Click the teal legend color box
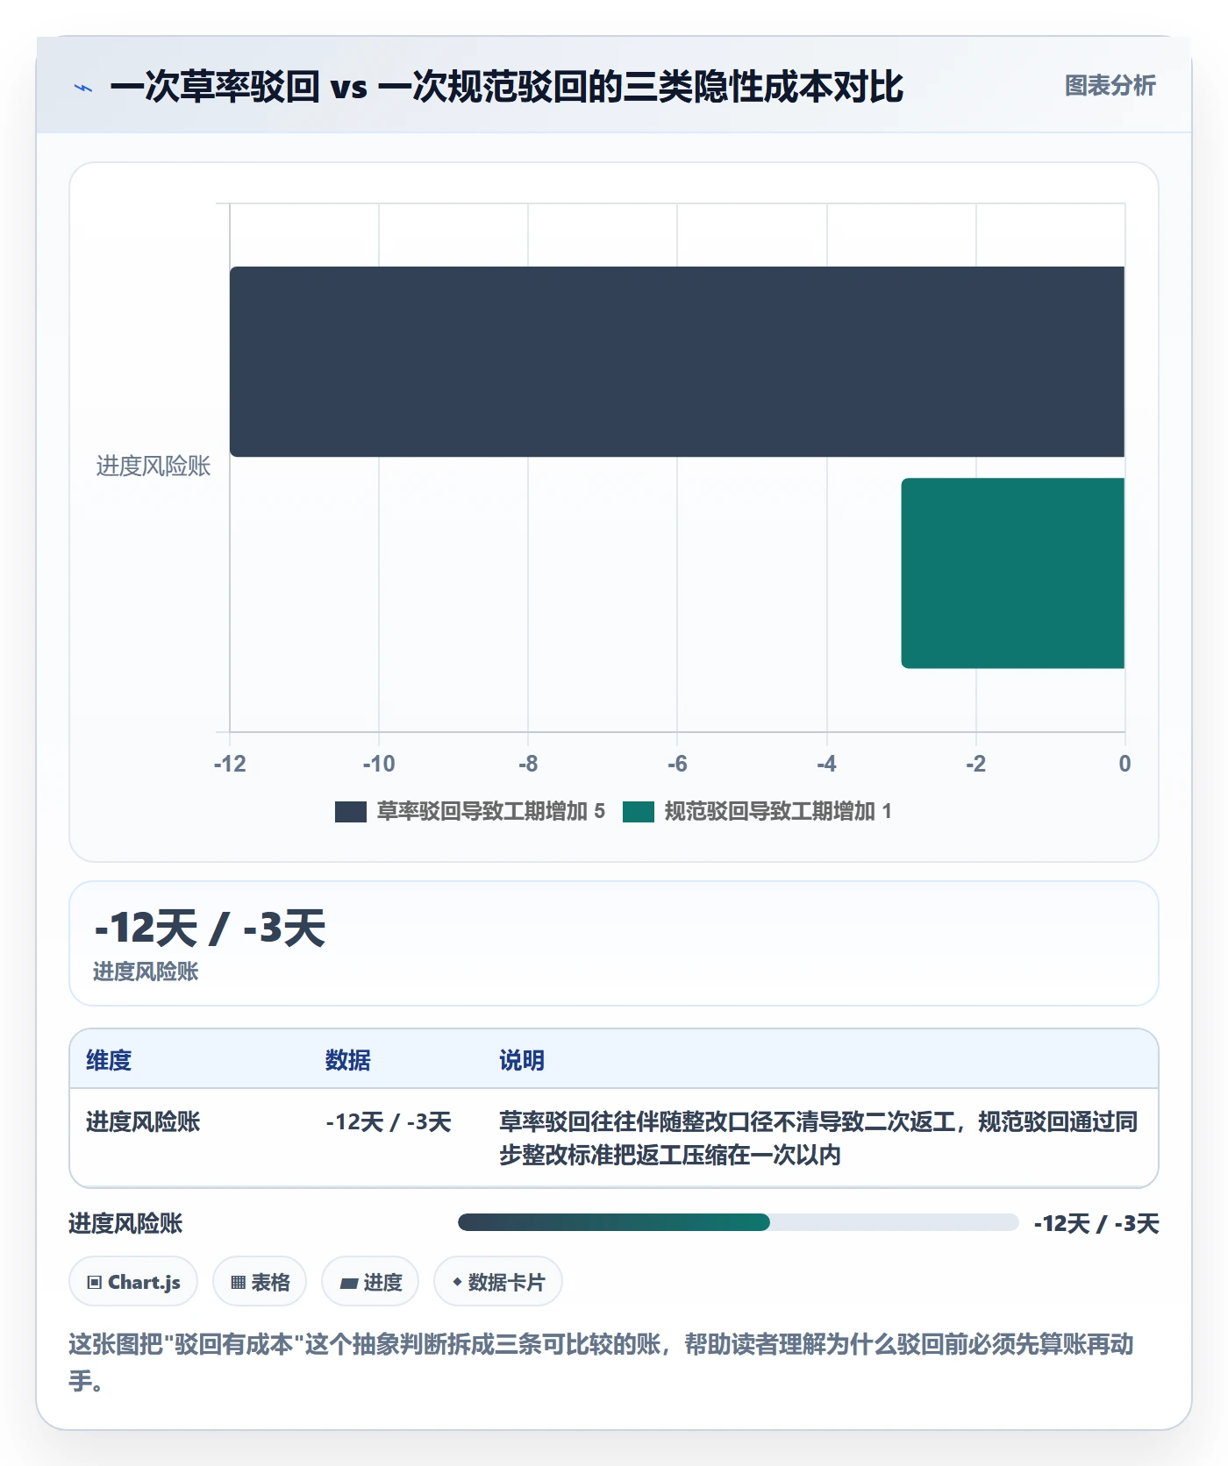 639,812
